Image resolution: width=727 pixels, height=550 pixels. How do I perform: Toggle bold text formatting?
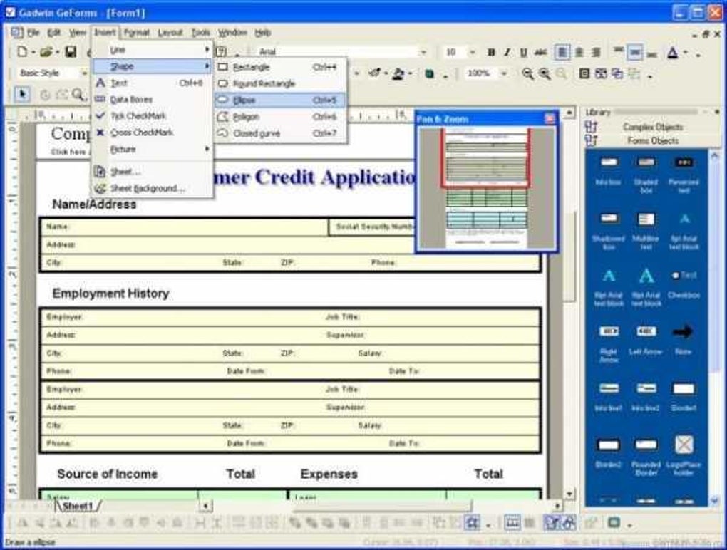(x=490, y=51)
